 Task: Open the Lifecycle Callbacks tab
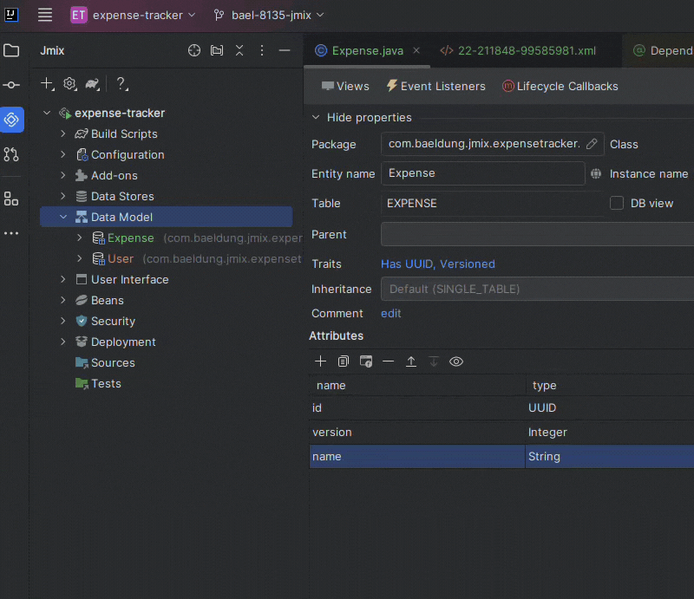click(x=560, y=86)
